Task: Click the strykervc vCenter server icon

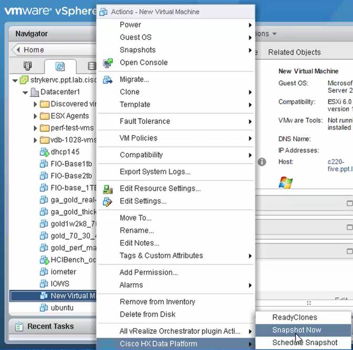Action: tap(24, 80)
